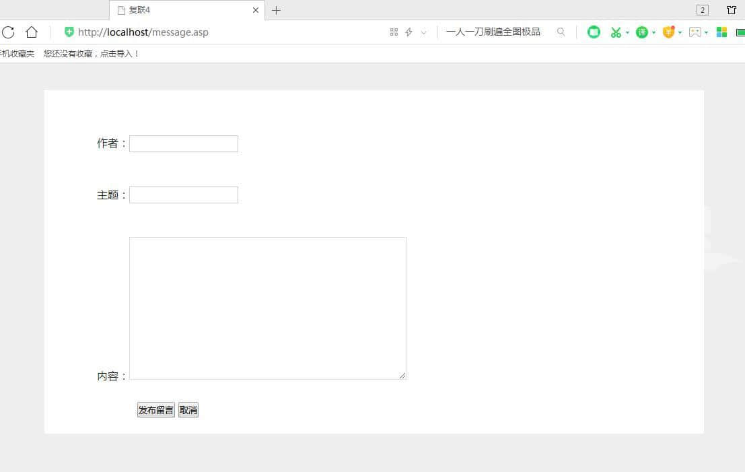Click the 您还没有收藏，点击导入 bookmark link
Screen dimensions: 745x472
[92, 54]
